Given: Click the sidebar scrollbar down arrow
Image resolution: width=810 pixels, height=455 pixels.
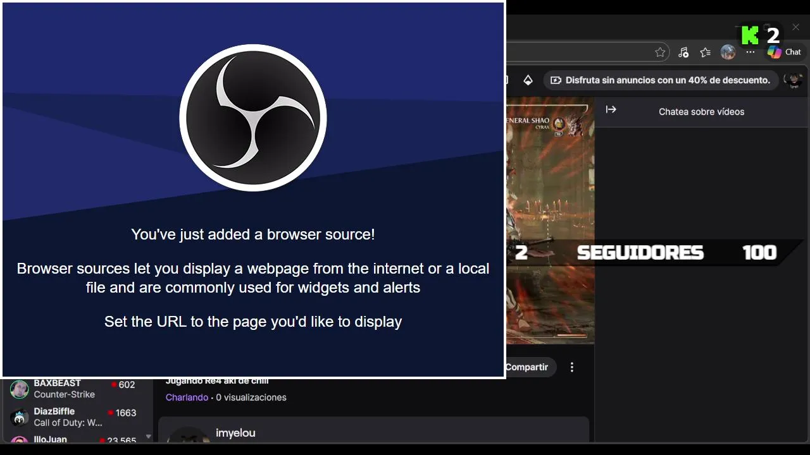Looking at the screenshot, I should point(149,437).
